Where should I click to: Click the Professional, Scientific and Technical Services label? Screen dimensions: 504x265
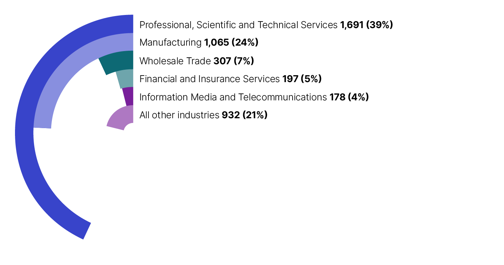[x=238, y=25]
